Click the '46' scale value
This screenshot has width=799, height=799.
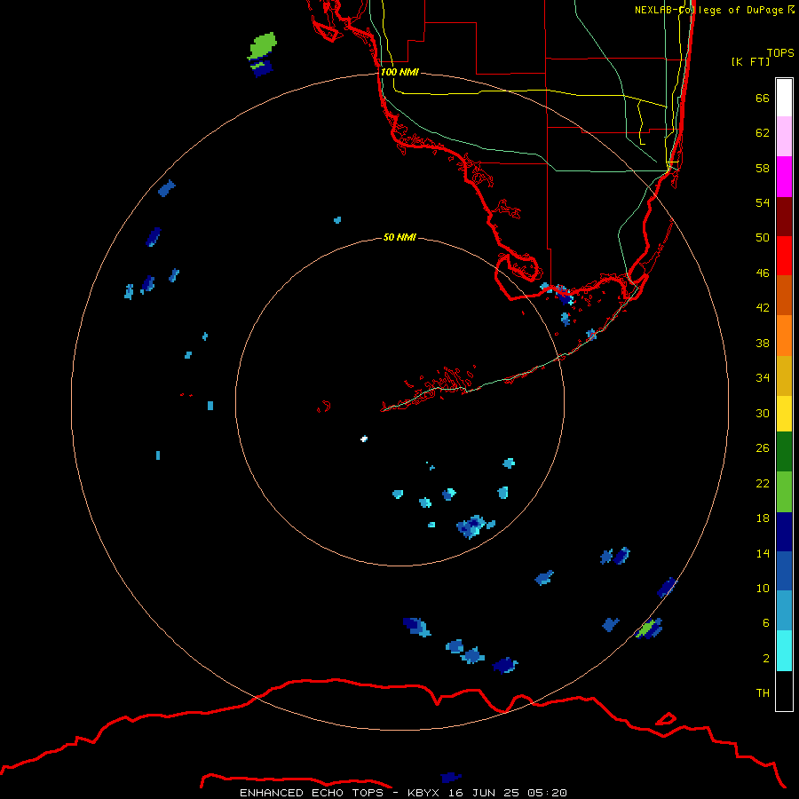[763, 273]
